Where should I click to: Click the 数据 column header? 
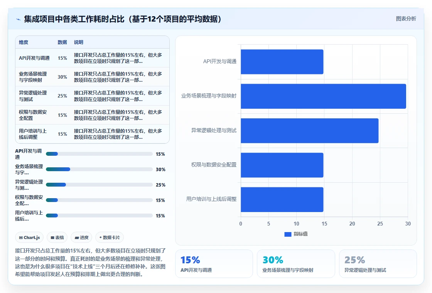[x=62, y=42]
